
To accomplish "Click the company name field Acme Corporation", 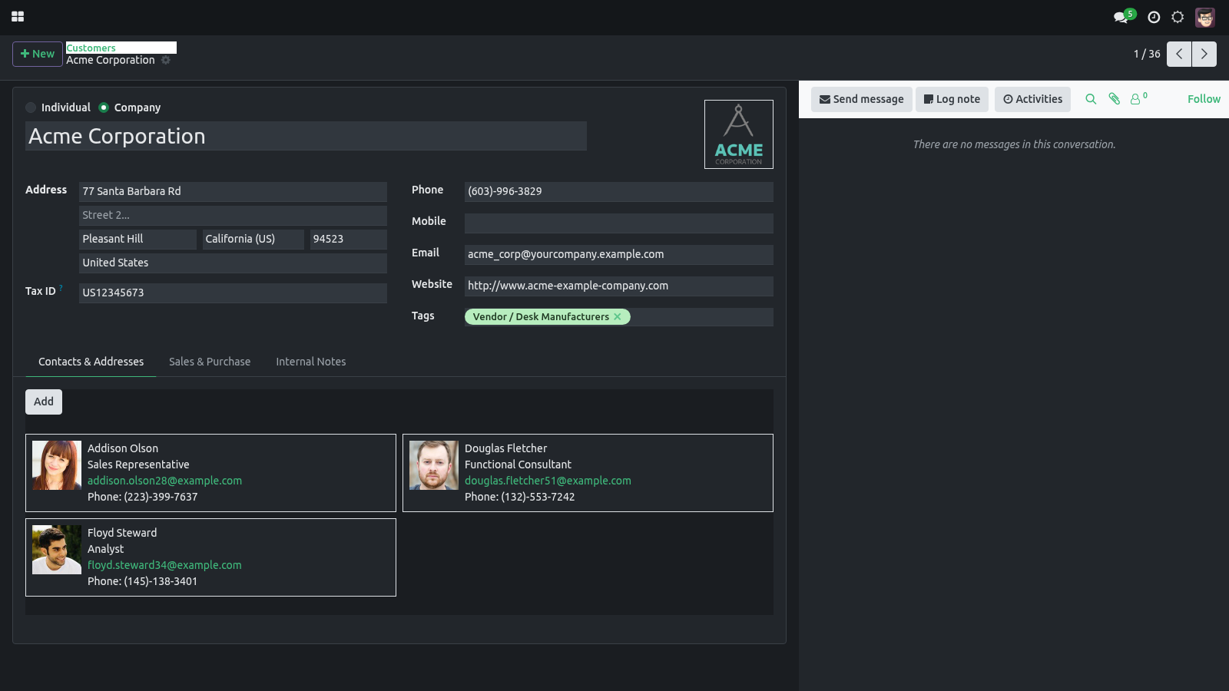I will [x=306, y=136].
